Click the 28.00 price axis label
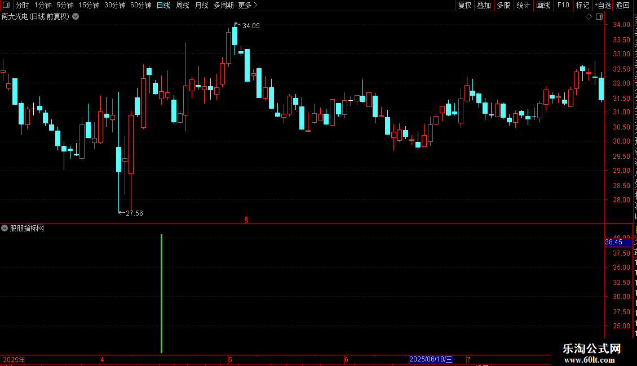Viewport: 637px width, 366px height. (x=622, y=200)
